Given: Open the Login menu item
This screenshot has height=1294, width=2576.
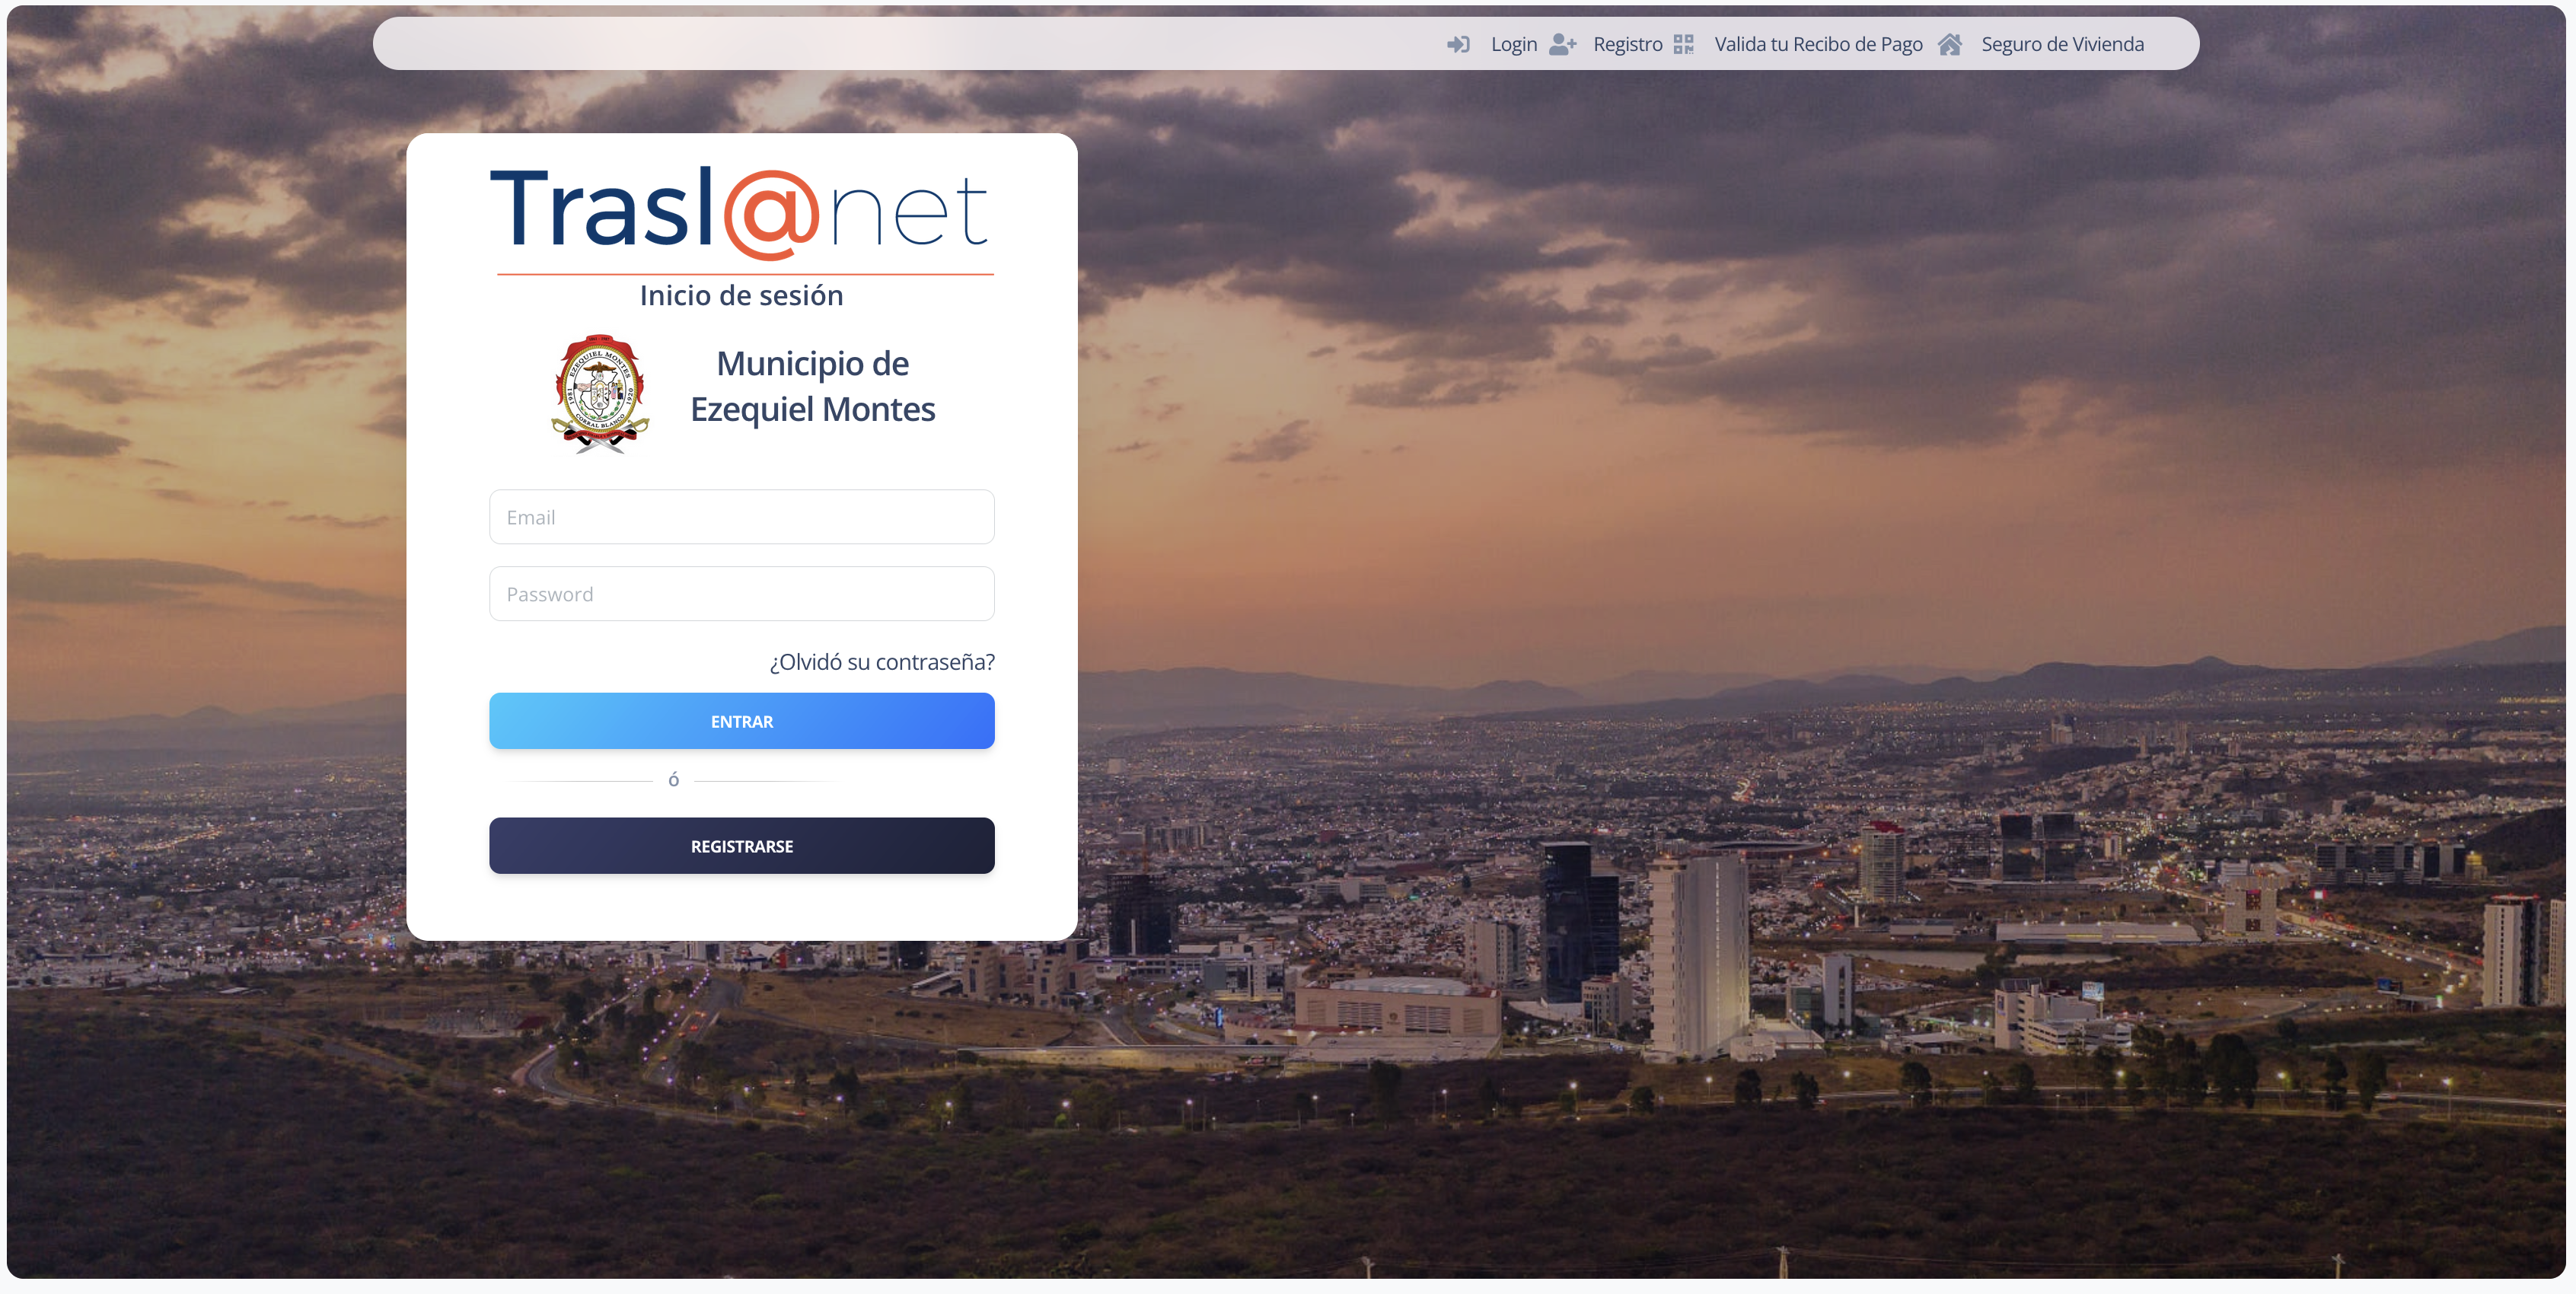Looking at the screenshot, I should click(1514, 44).
